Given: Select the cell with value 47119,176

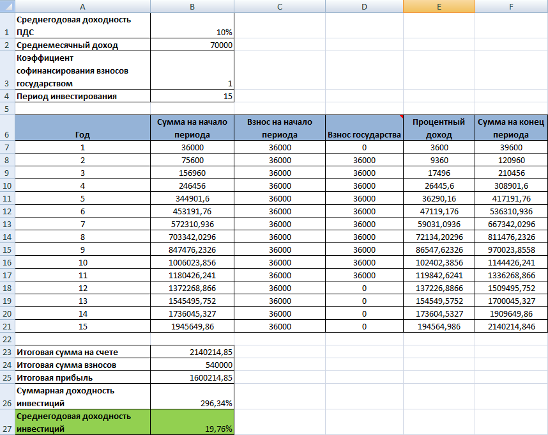Looking at the screenshot, I should (x=439, y=211).
